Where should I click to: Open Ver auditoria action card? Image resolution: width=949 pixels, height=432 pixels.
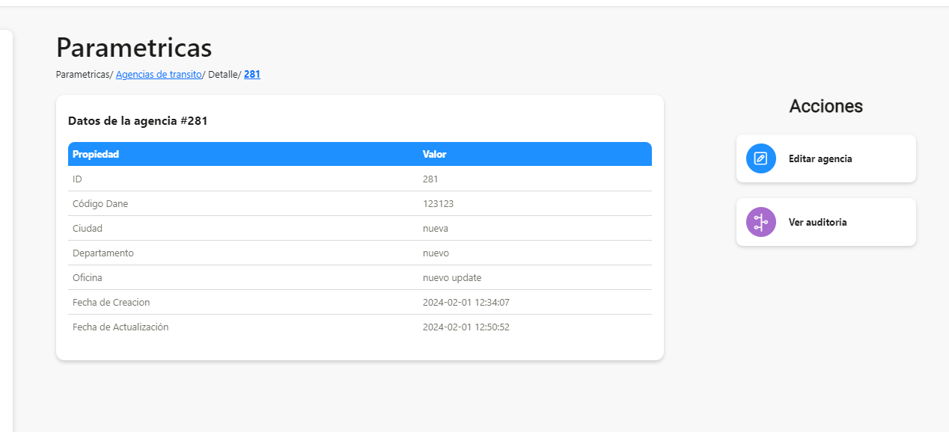(826, 222)
